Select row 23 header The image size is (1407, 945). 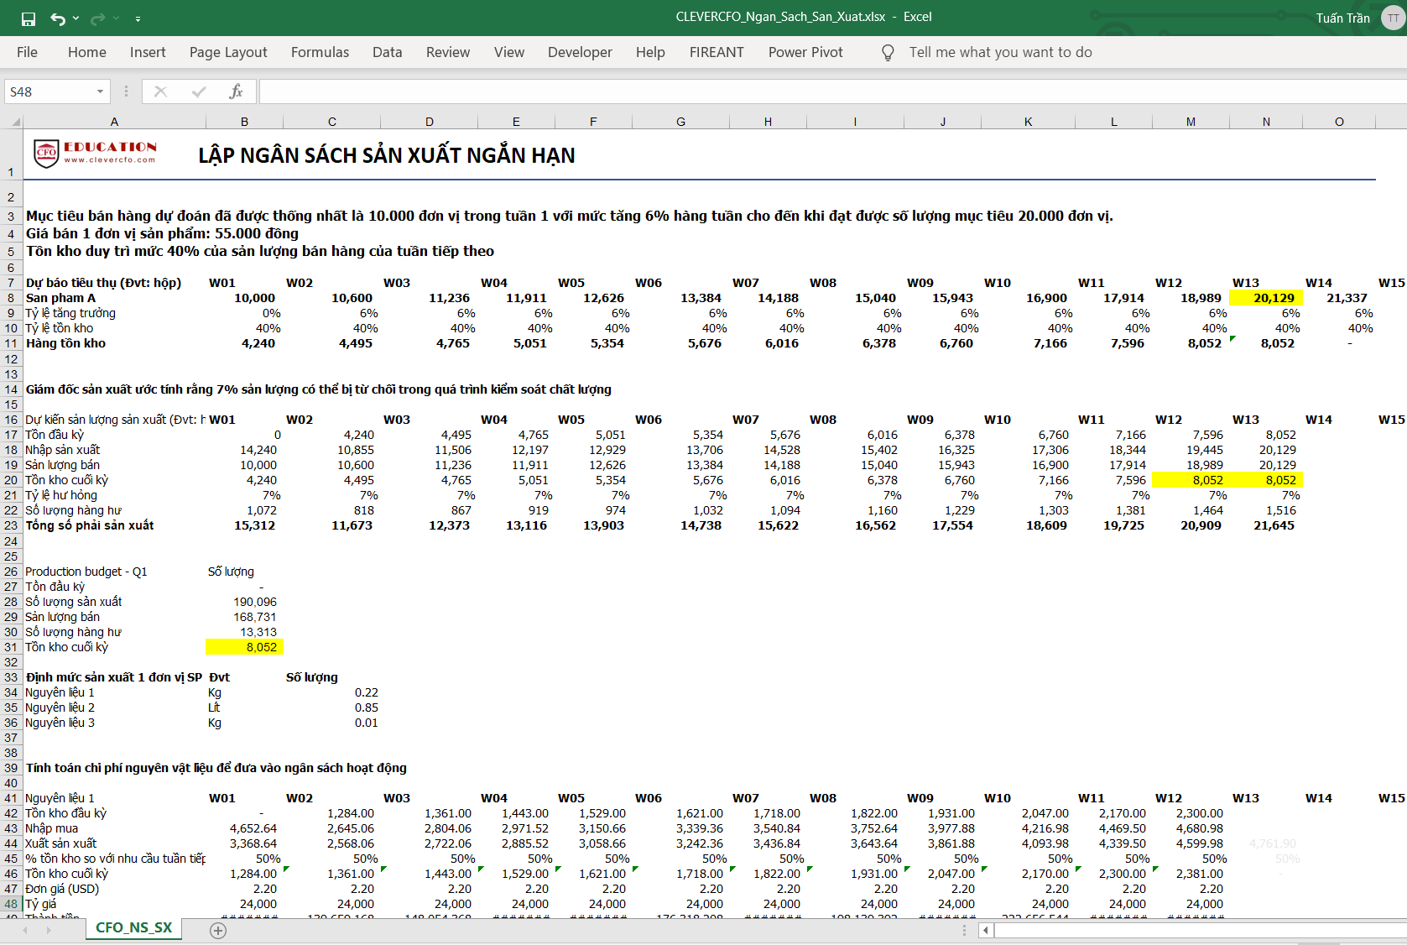pyautogui.click(x=11, y=525)
